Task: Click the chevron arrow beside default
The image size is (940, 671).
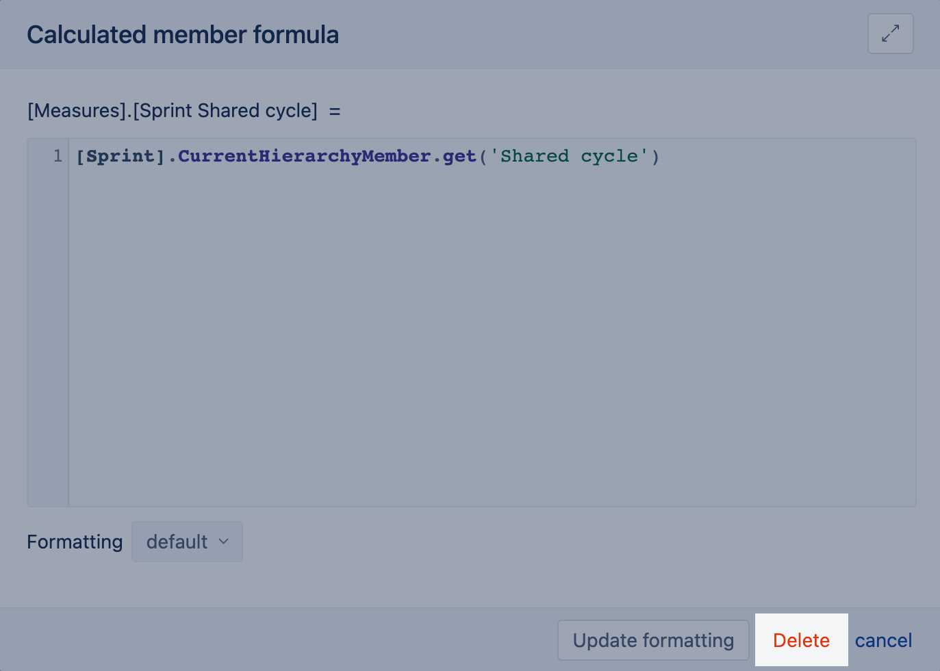Action: click(x=224, y=542)
